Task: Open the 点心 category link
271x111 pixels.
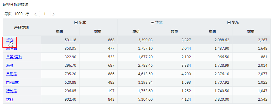Action: (x=10, y=40)
